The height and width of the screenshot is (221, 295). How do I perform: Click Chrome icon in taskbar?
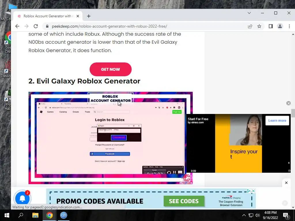(50, 215)
